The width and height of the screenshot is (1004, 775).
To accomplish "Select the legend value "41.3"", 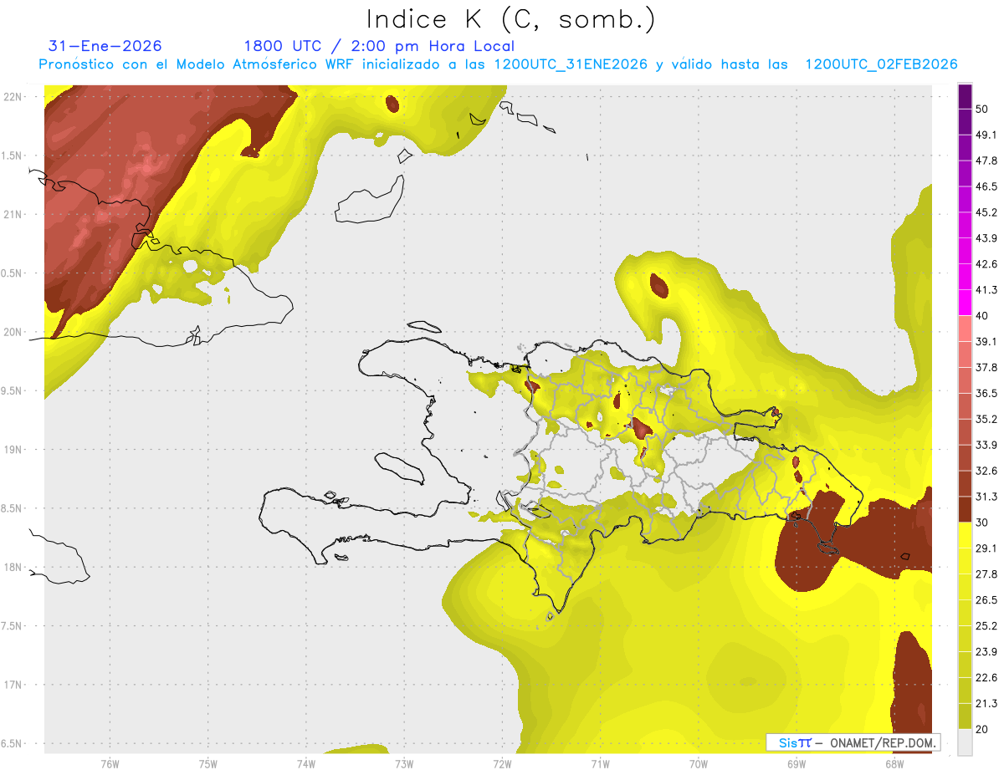I will (986, 289).
